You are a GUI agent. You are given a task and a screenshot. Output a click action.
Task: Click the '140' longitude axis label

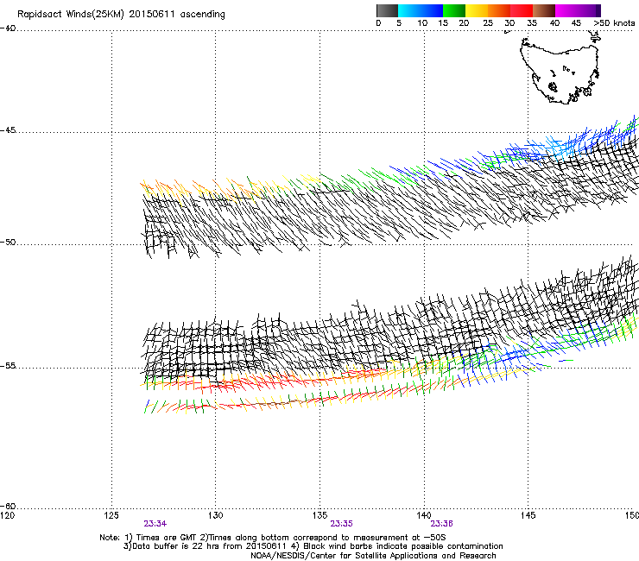424,515
